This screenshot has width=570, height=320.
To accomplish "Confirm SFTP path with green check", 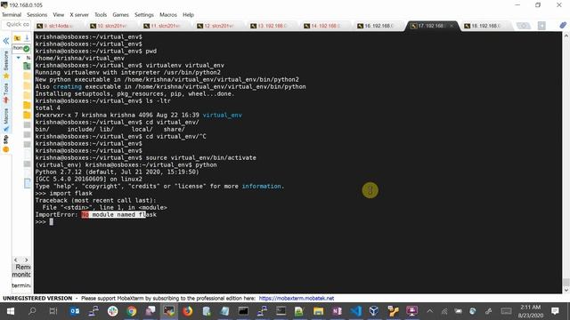I will [x=26, y=48].
